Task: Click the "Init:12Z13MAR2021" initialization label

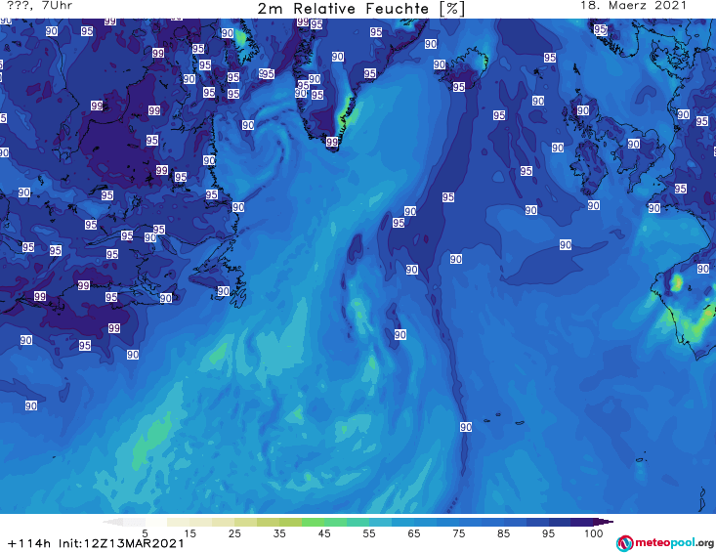Action: click(x=121, y=543)
